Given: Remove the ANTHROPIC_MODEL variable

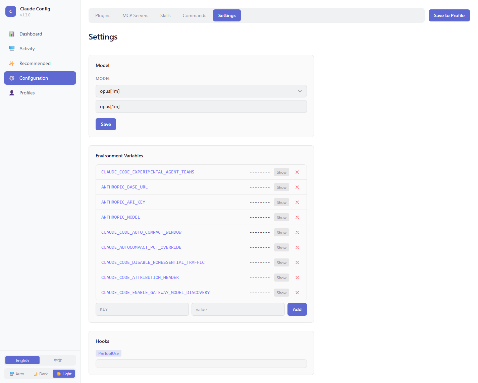Looking at the screenshot, I should coord(297,217).
